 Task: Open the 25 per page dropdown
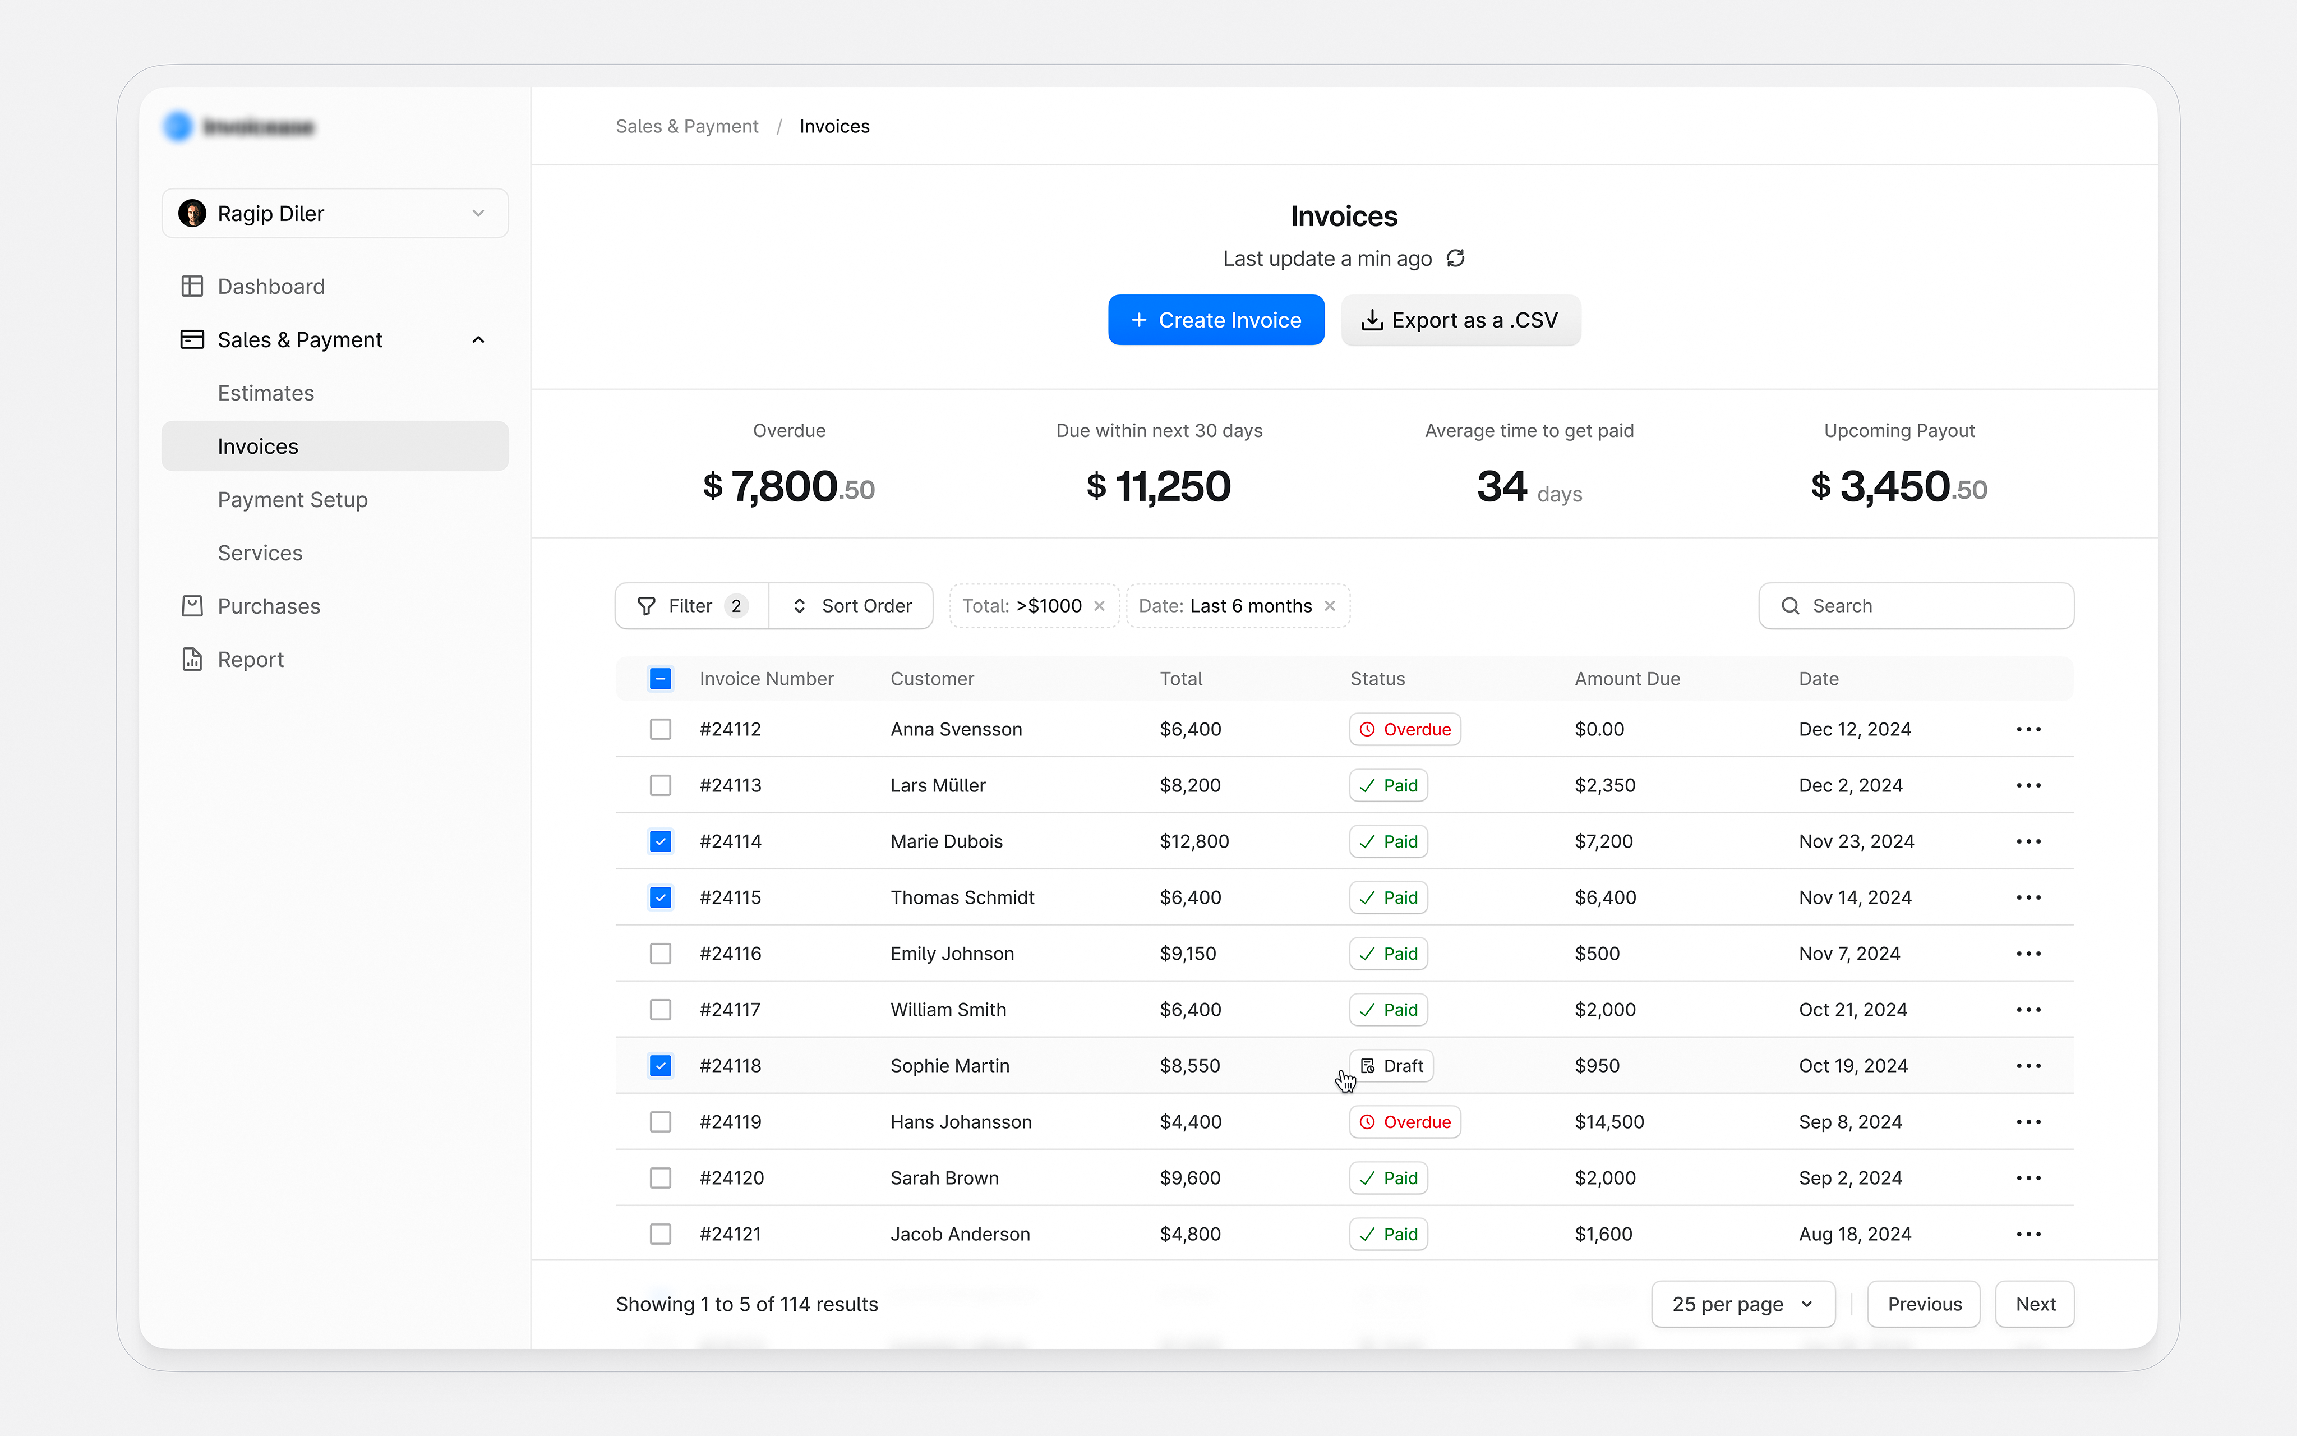pos(1743,1304)
